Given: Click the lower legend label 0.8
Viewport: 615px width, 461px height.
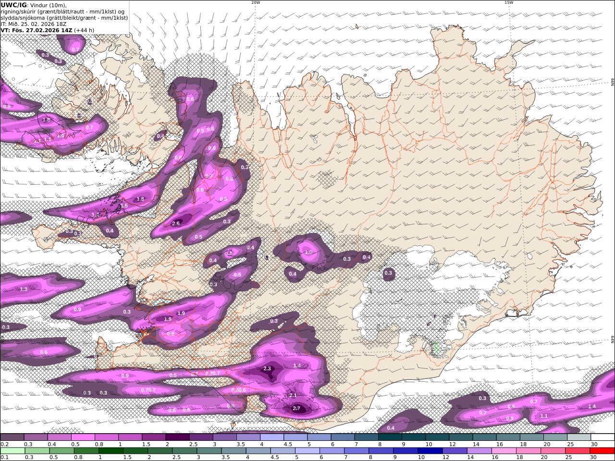Looking at the screenshot, I should [x=78, y=458].
